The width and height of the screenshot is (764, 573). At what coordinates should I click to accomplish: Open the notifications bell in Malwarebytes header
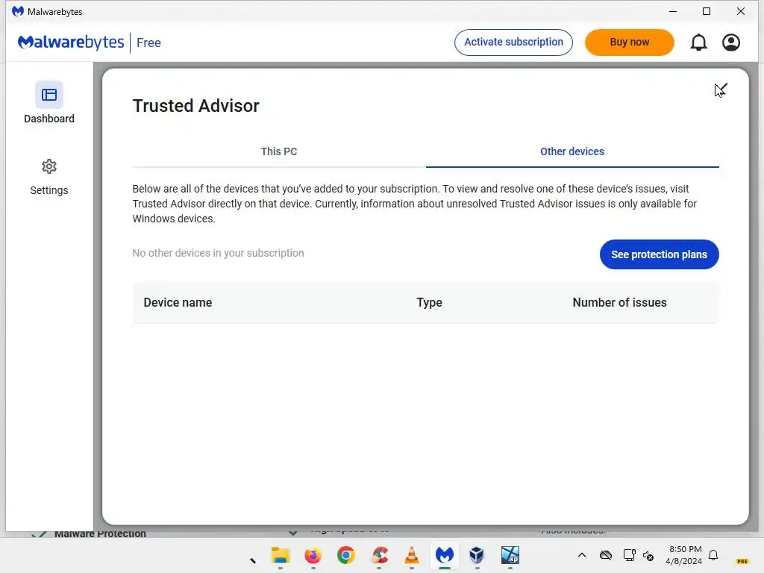698,43
